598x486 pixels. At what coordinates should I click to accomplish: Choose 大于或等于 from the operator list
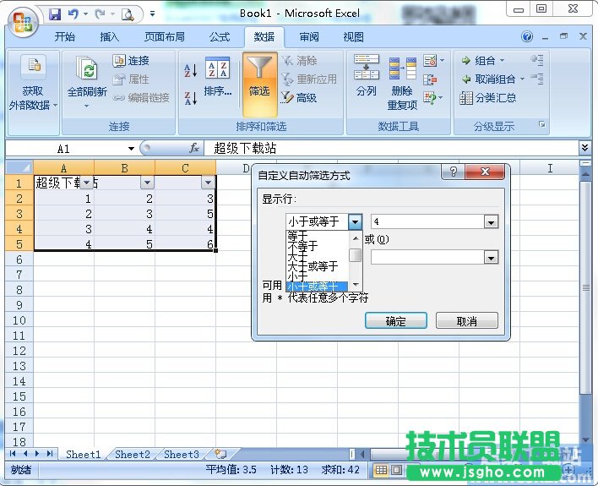313,266
